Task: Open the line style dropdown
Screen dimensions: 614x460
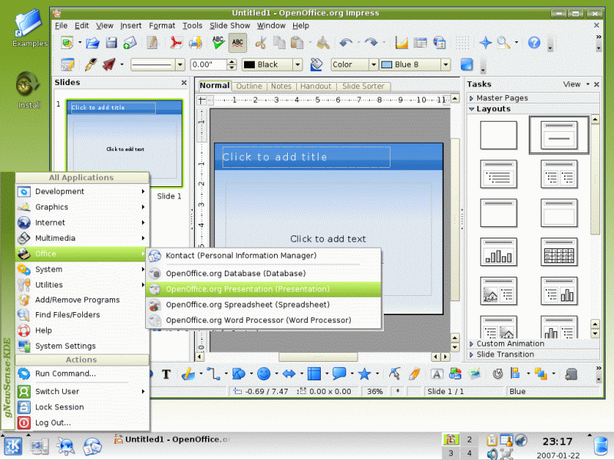Action: (180, 64)
